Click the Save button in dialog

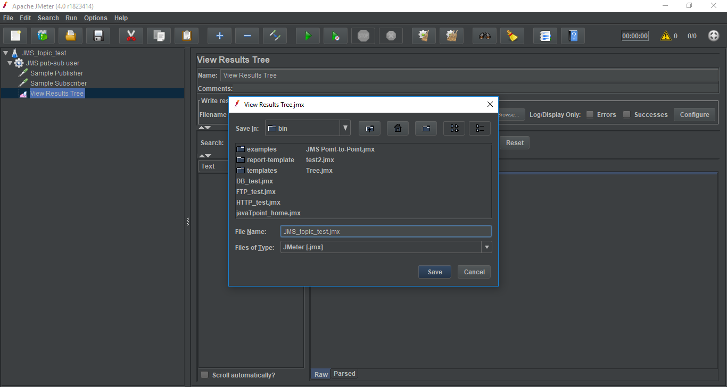434,272
